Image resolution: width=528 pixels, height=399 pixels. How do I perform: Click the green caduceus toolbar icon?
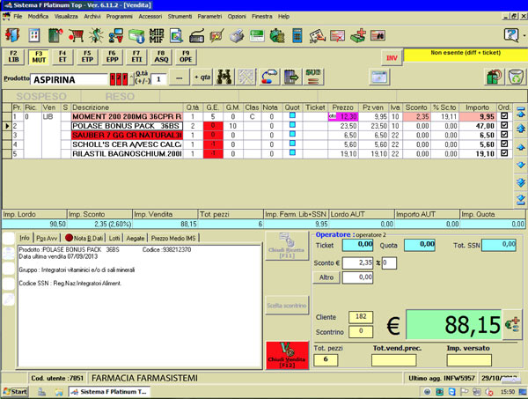(96, 35)
